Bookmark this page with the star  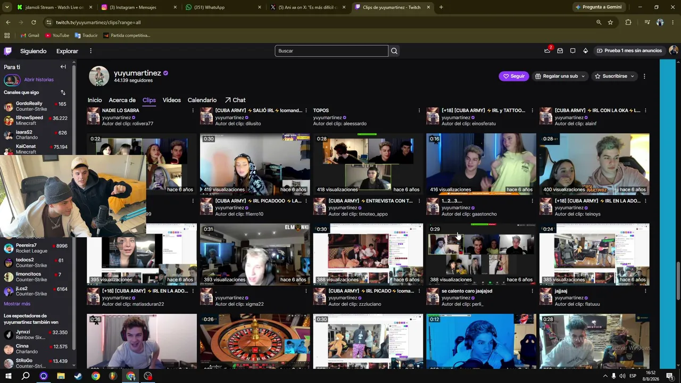pos(610,22)
